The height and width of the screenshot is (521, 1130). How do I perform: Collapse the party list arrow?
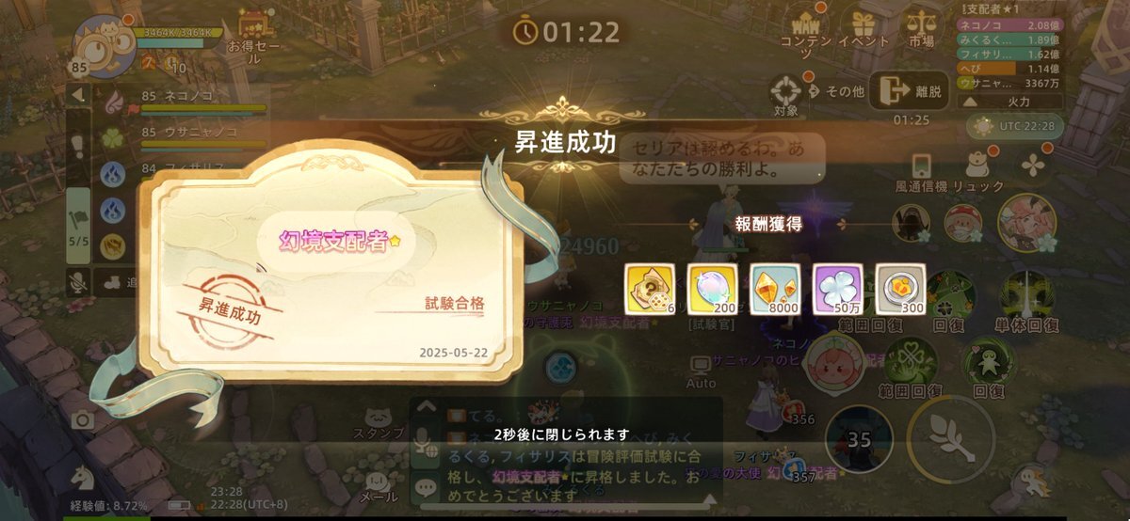pos(78,95)
